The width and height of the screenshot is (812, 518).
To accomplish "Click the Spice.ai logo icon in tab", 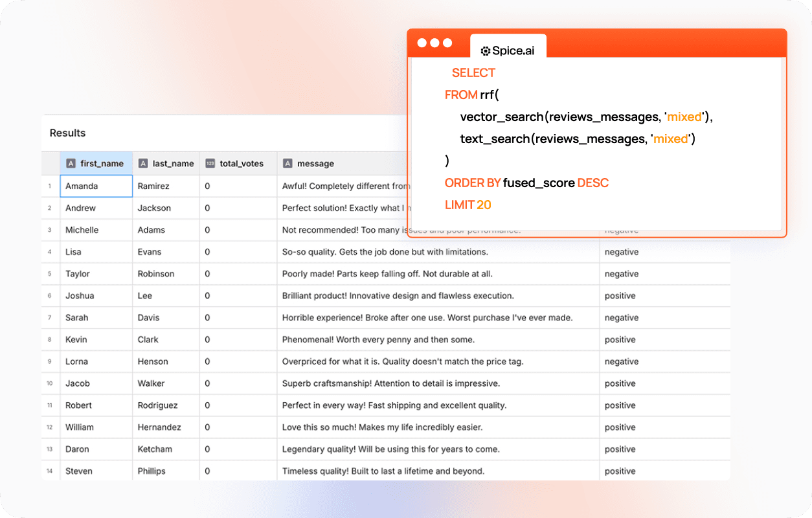I will click(485, 51).
